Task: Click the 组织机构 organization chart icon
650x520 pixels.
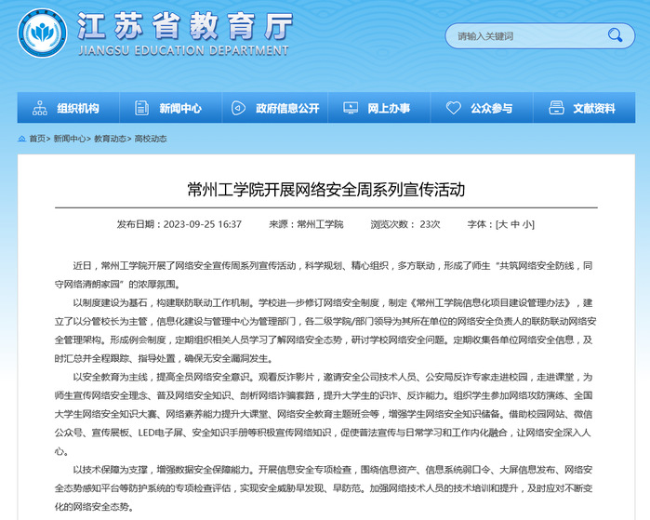Action: (x=40, y=108)
